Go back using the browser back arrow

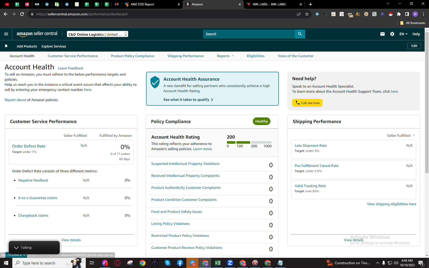[x=6, y=14]
